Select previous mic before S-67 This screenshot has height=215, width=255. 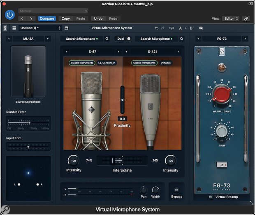pyautogui.click(x=67, y=52)
